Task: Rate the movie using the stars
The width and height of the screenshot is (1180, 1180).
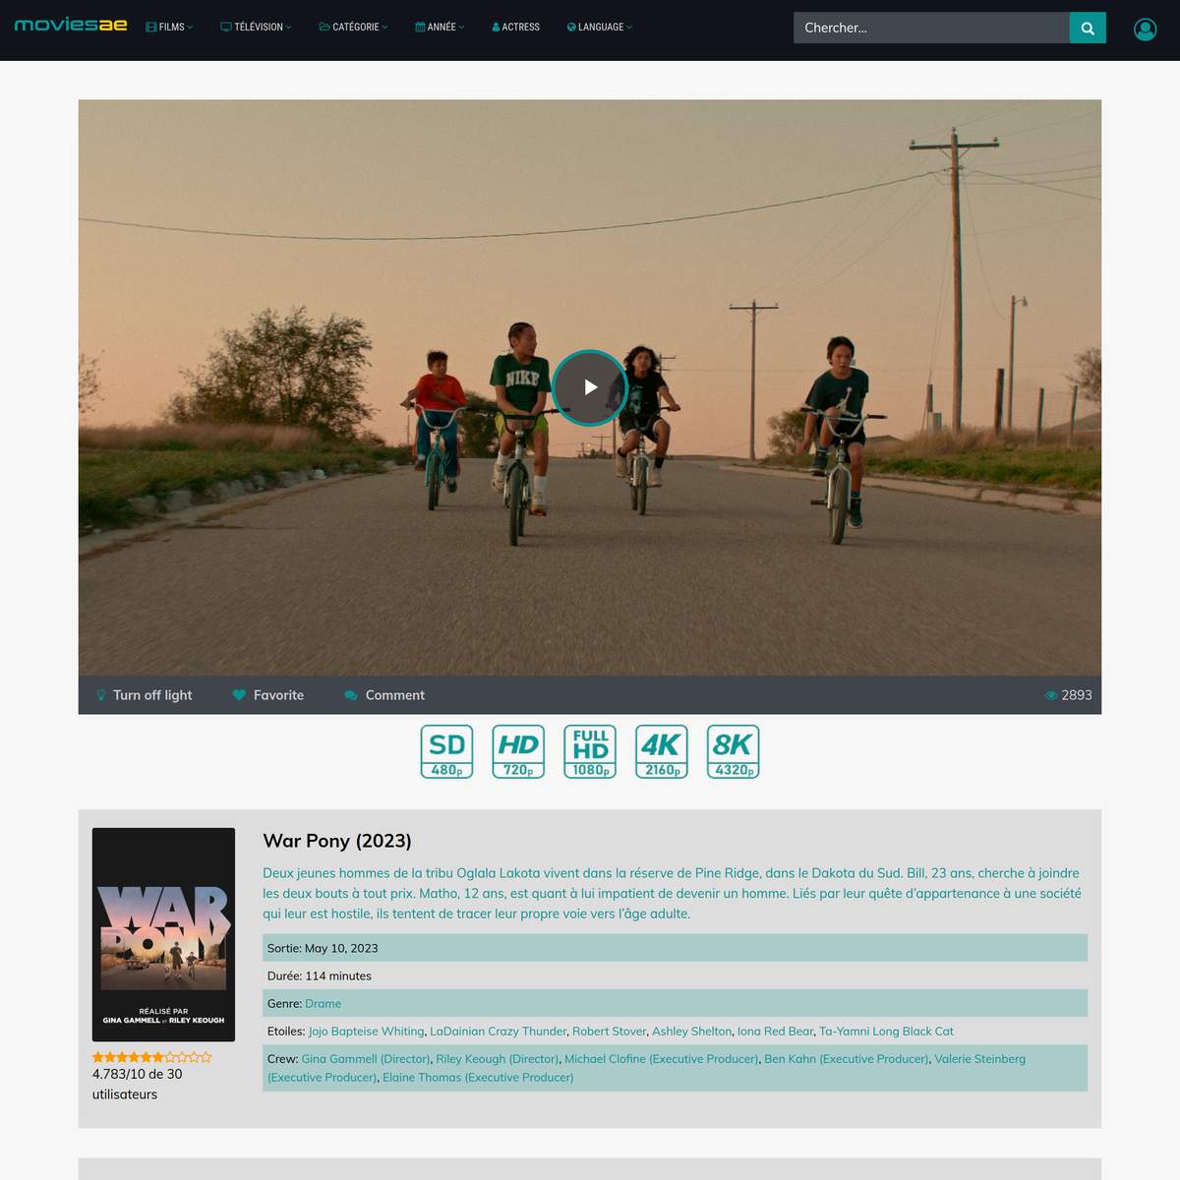Action: (x=152, y=1057)
